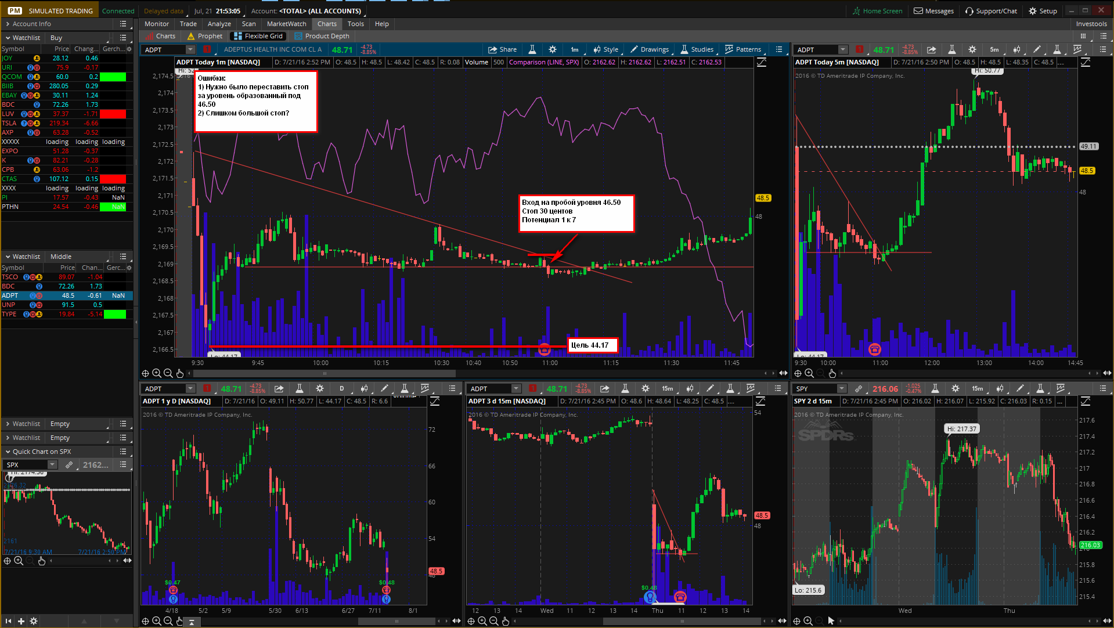
Task: Toggle pointer cursor under SPY chart
Action: pos(831,621)
